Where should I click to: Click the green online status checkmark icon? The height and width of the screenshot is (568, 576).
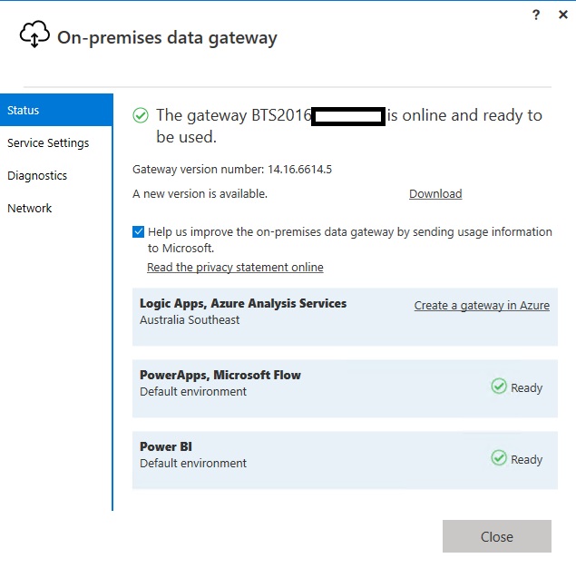pos(141,115)
